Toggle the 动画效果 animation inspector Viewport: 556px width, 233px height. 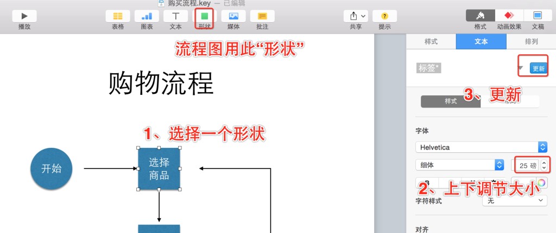click(x=509, y=16)
